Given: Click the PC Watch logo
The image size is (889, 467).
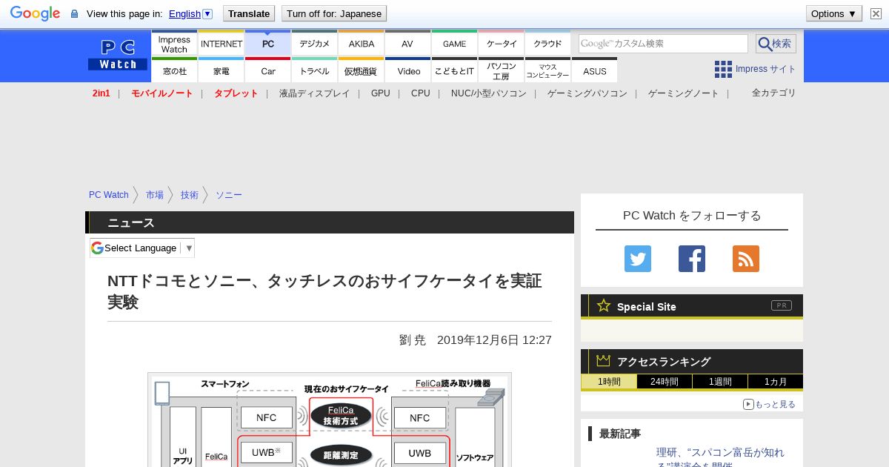Looking at the screenshot, I should click(118, 56).
